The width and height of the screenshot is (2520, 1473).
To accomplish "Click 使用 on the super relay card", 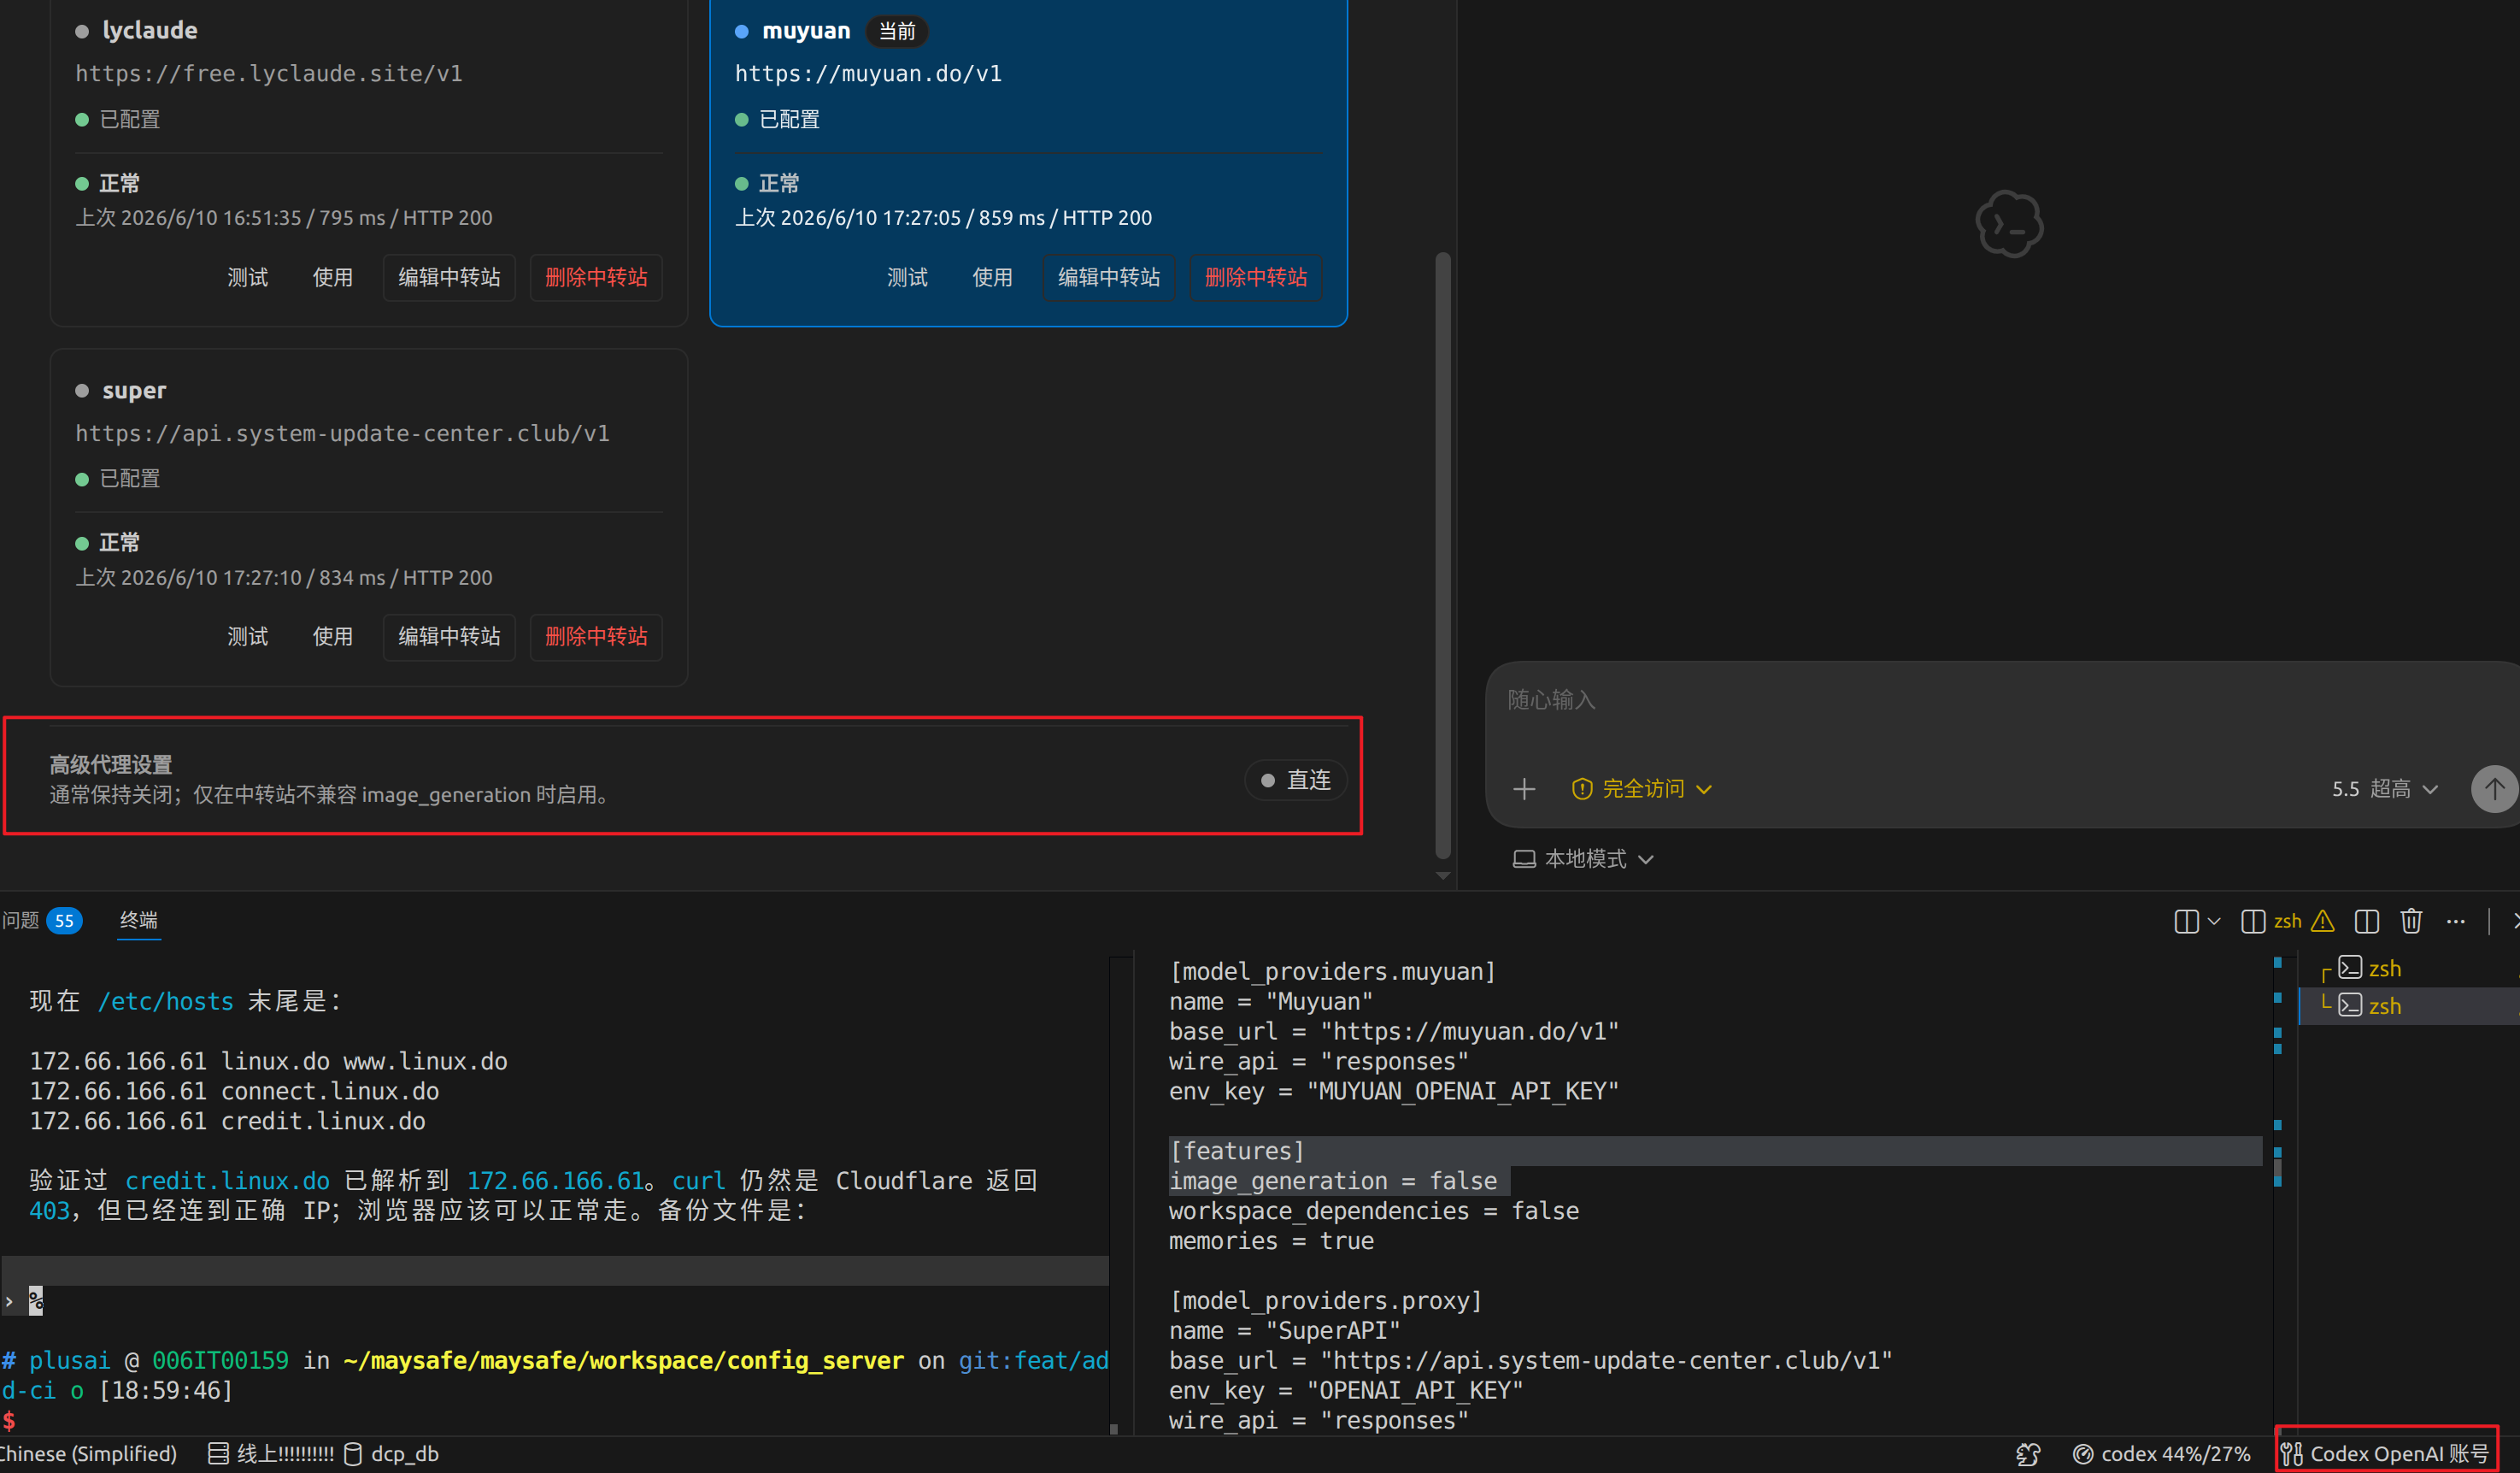I will [x=332, y=636].
